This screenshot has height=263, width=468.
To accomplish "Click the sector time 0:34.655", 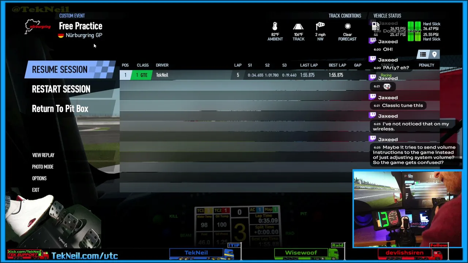I will pos(256,75).
